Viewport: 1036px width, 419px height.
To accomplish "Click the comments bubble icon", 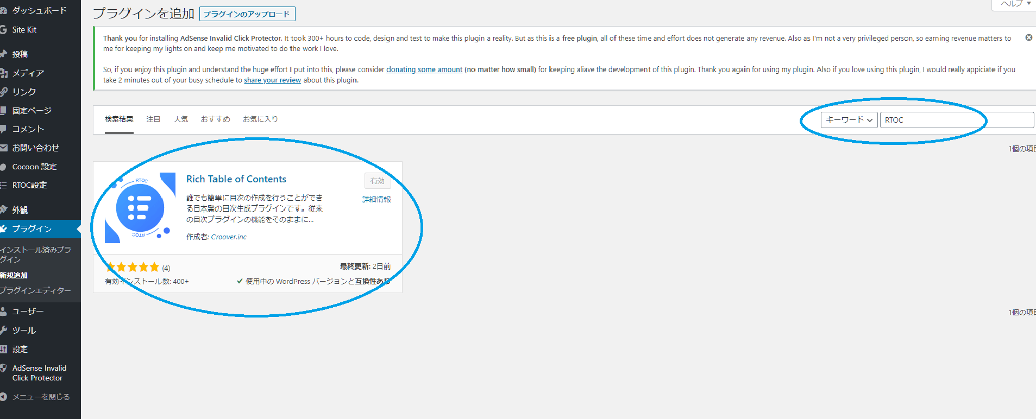I will click(x=3, y=129).
